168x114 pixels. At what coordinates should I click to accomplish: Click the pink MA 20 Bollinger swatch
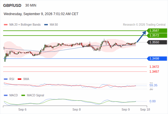tap(6, 25)
